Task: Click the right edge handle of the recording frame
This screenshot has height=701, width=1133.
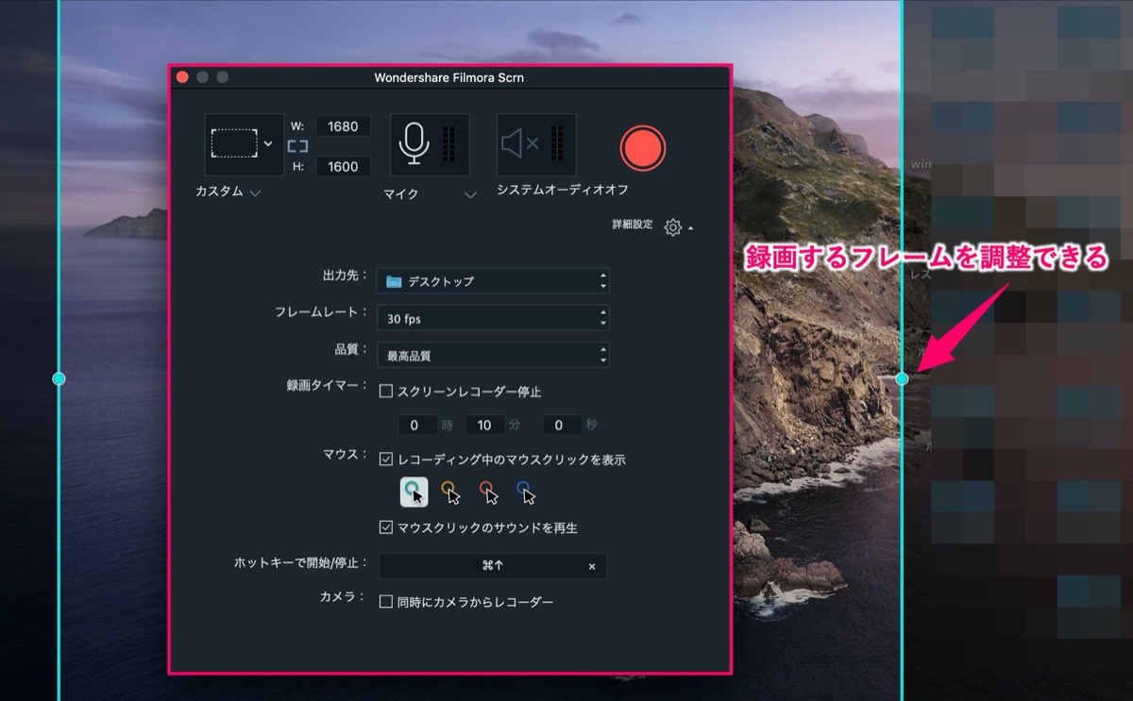Action: pyautogui.click(x=902, y=378)
